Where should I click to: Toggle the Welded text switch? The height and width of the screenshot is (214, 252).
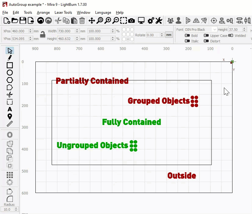coord(231,36)
